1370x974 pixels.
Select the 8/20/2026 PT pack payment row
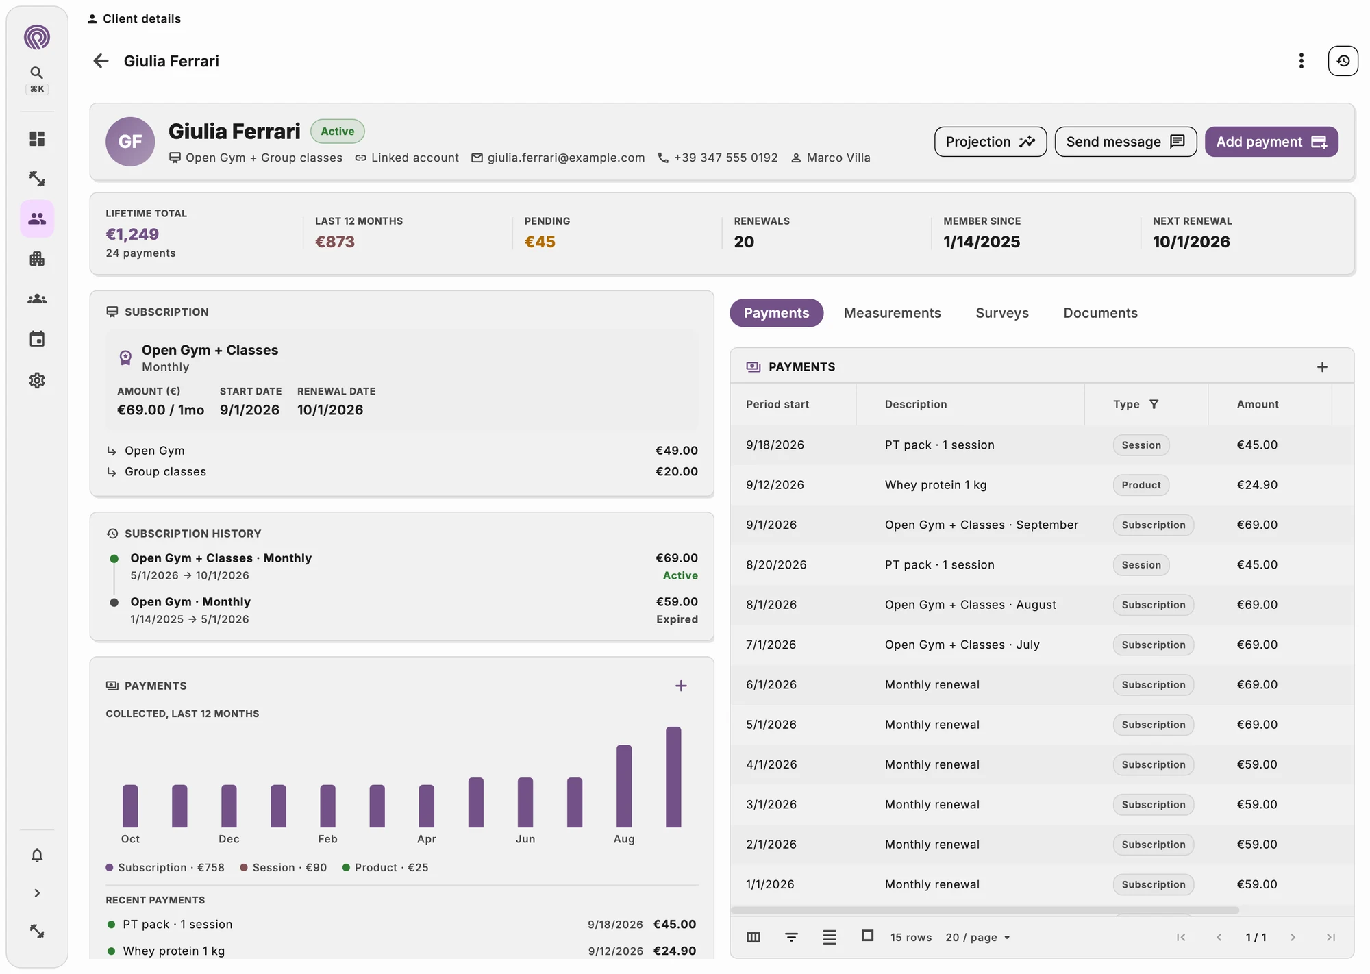pos(1042,564)
